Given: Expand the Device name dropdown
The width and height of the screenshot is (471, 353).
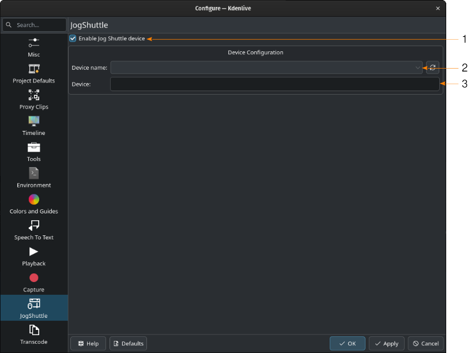Looking at the screenshot, I should [266, 67].
